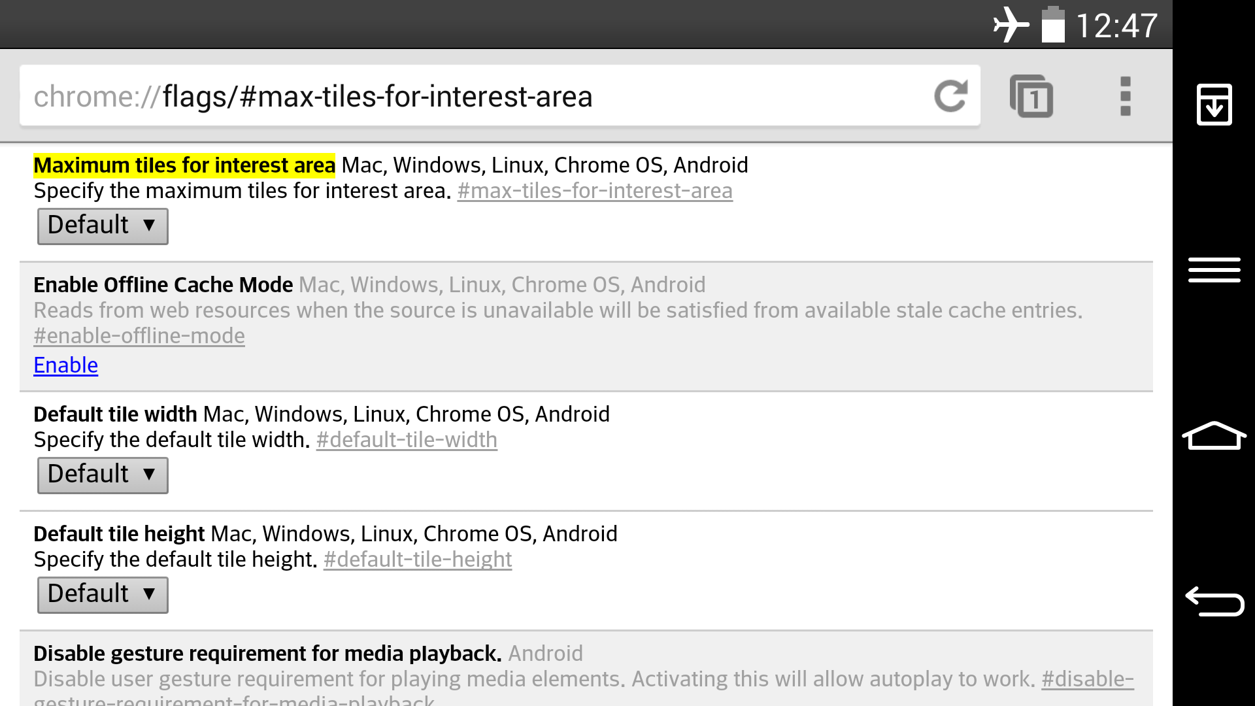Open Chrome's three-dot overflow menu
1255x706 pixels.
point(1125,97)
